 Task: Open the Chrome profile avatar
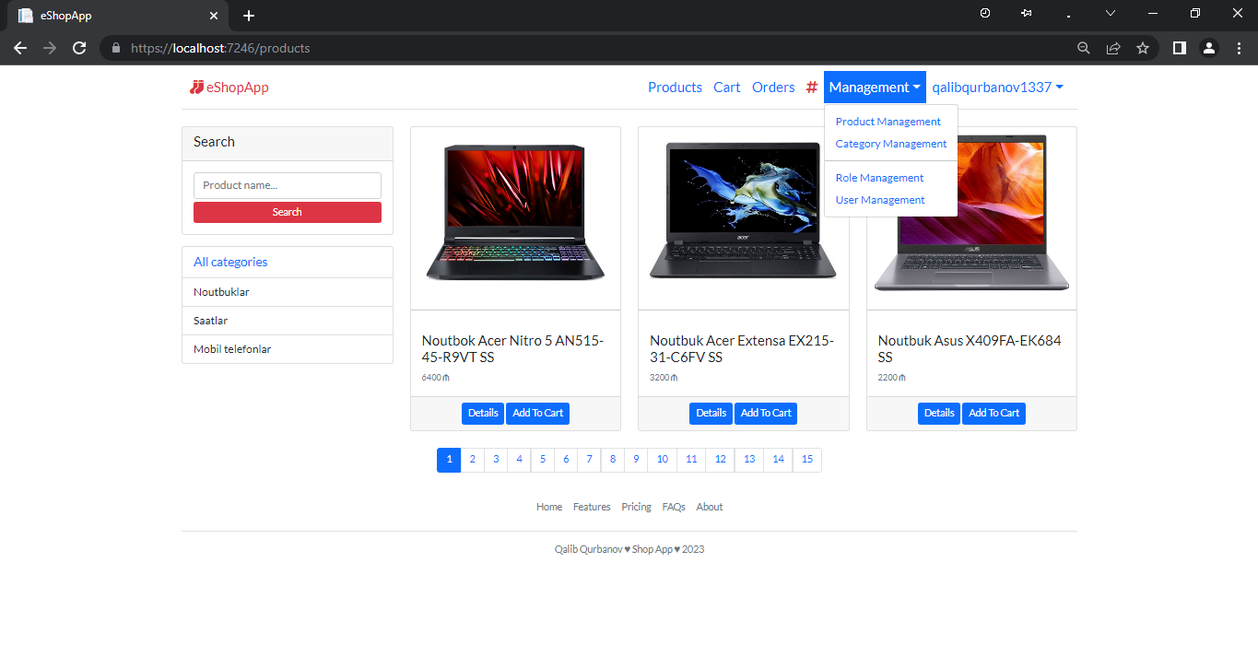click(1209, 48)
